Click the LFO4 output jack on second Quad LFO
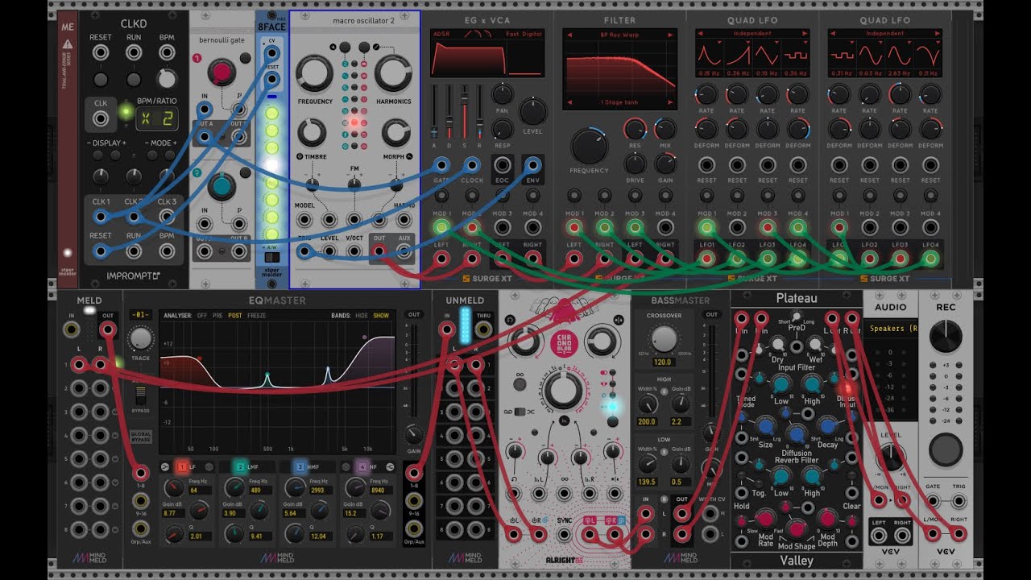The image size is (1031, 580). [931, 259]
